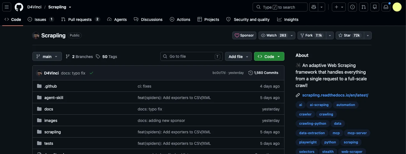The width and height of the screenshot is (406, 154).
Task: Click the folder icon for tests
Action: [39, 143]
